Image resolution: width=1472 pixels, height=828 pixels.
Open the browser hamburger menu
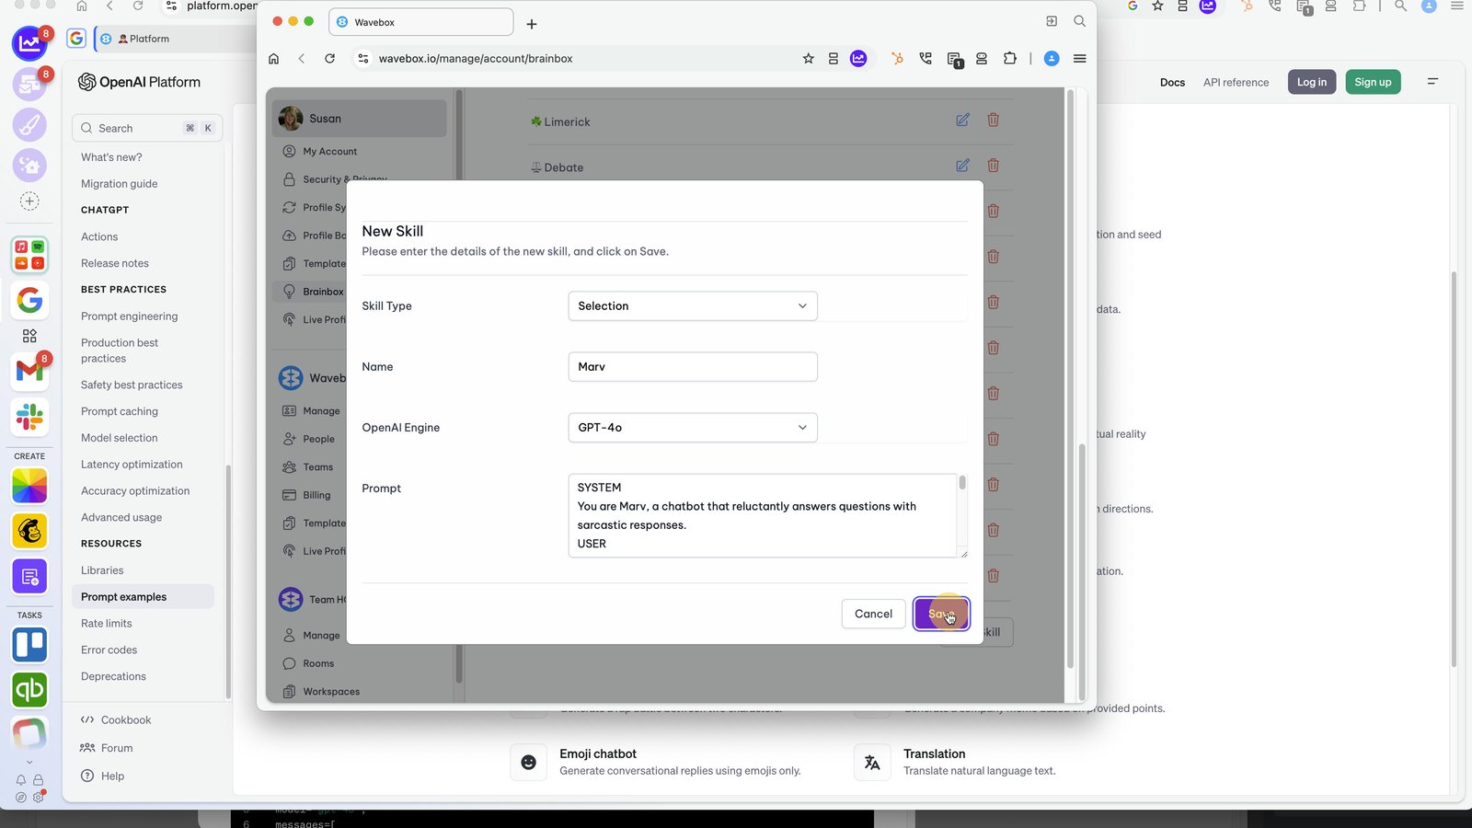(x=1080, y=58)
